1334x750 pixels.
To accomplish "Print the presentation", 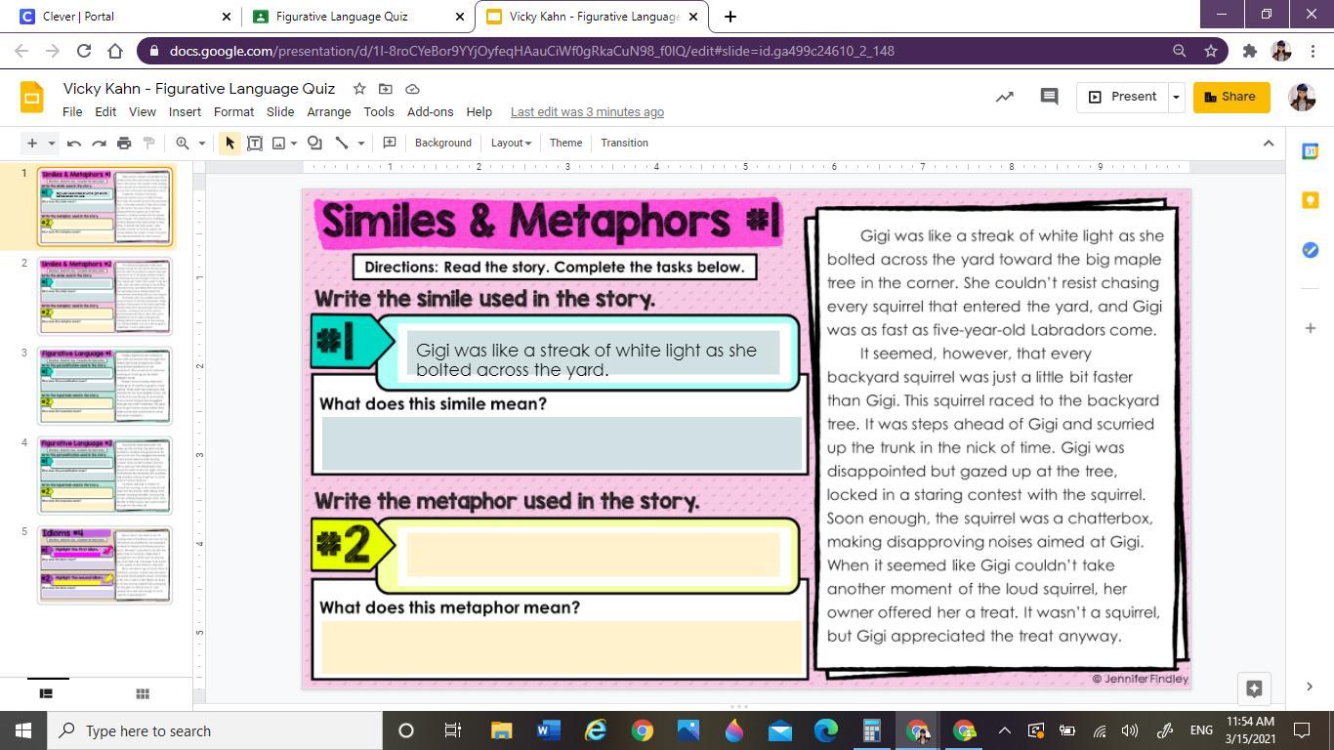I will tap(124, 143).
